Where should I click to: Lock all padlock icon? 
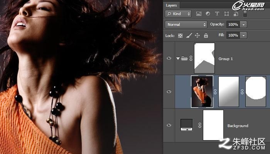tap(206, 35)
